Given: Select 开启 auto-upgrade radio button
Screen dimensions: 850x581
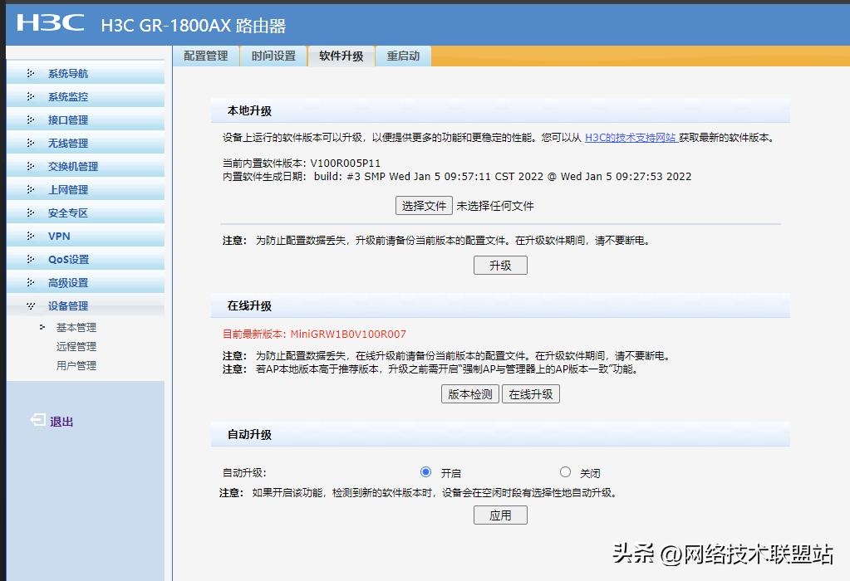Looking at the screenshot, I should pyautogui.click(x=426, y=472).
